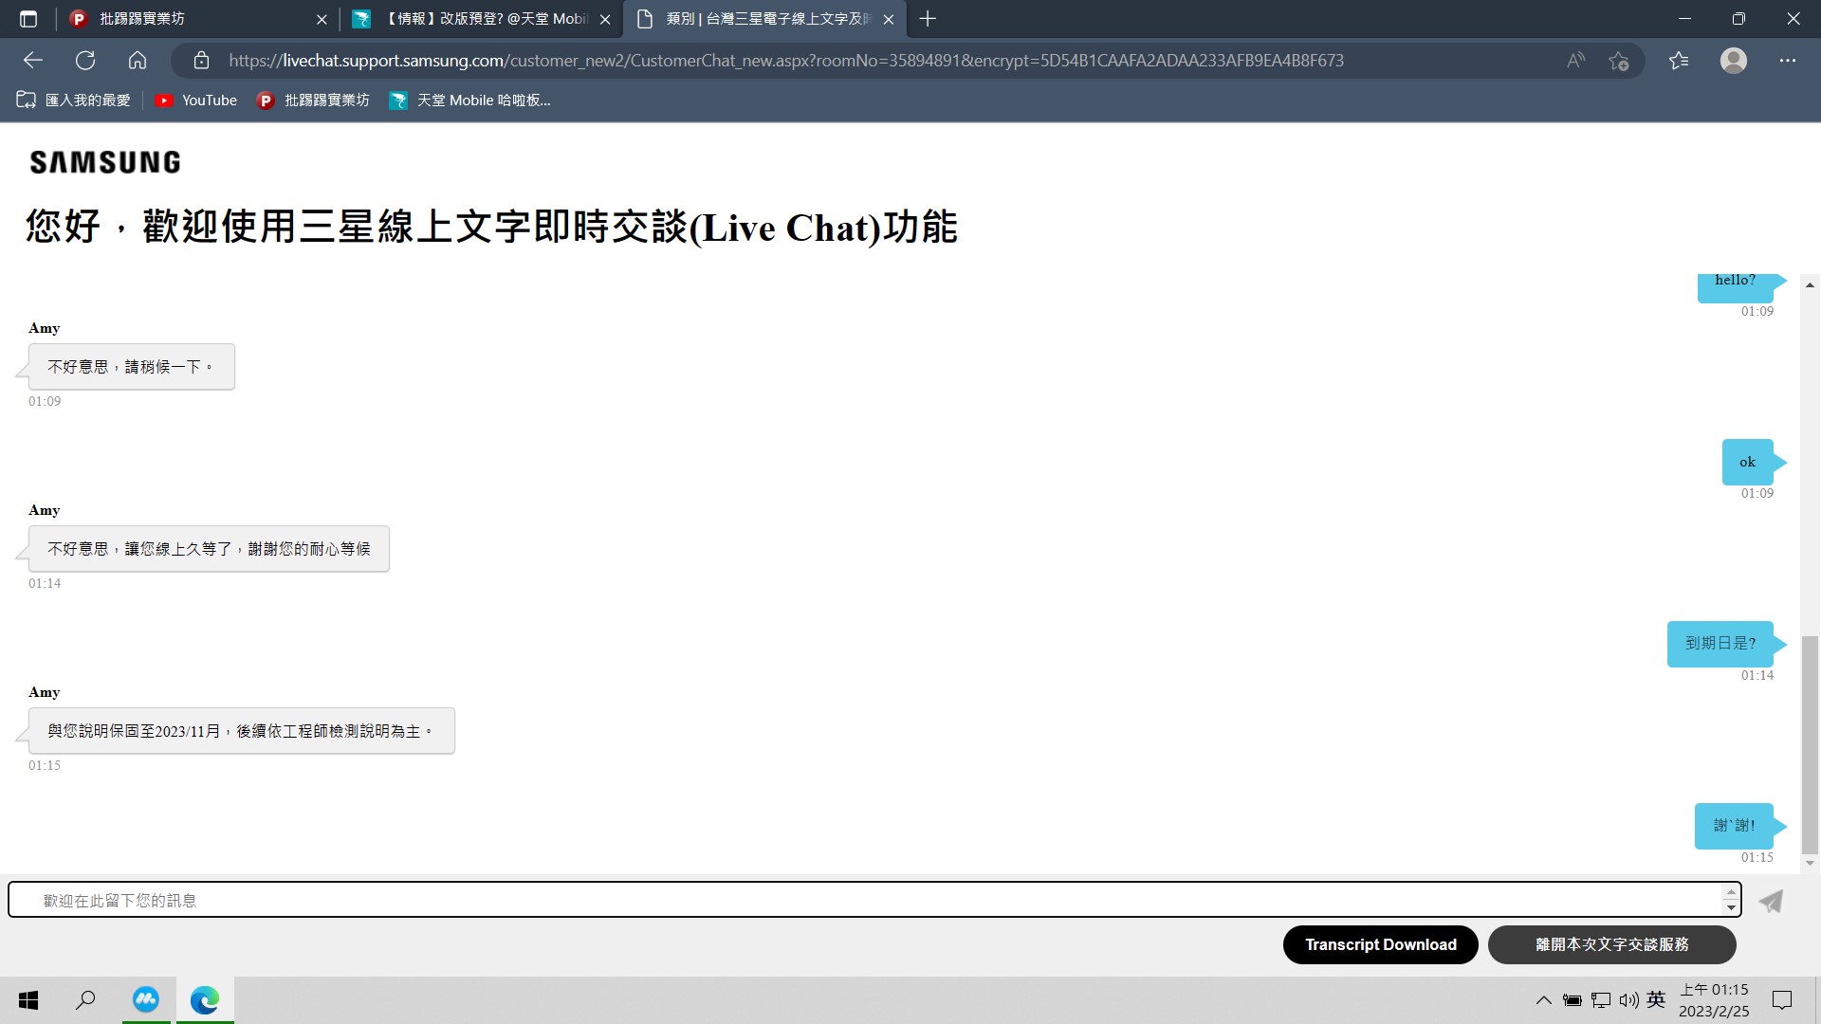This screenshot has height=1024, width=1821.
Task: Click 離開本次文字交談服務 button
Action: click(1611, 944)
